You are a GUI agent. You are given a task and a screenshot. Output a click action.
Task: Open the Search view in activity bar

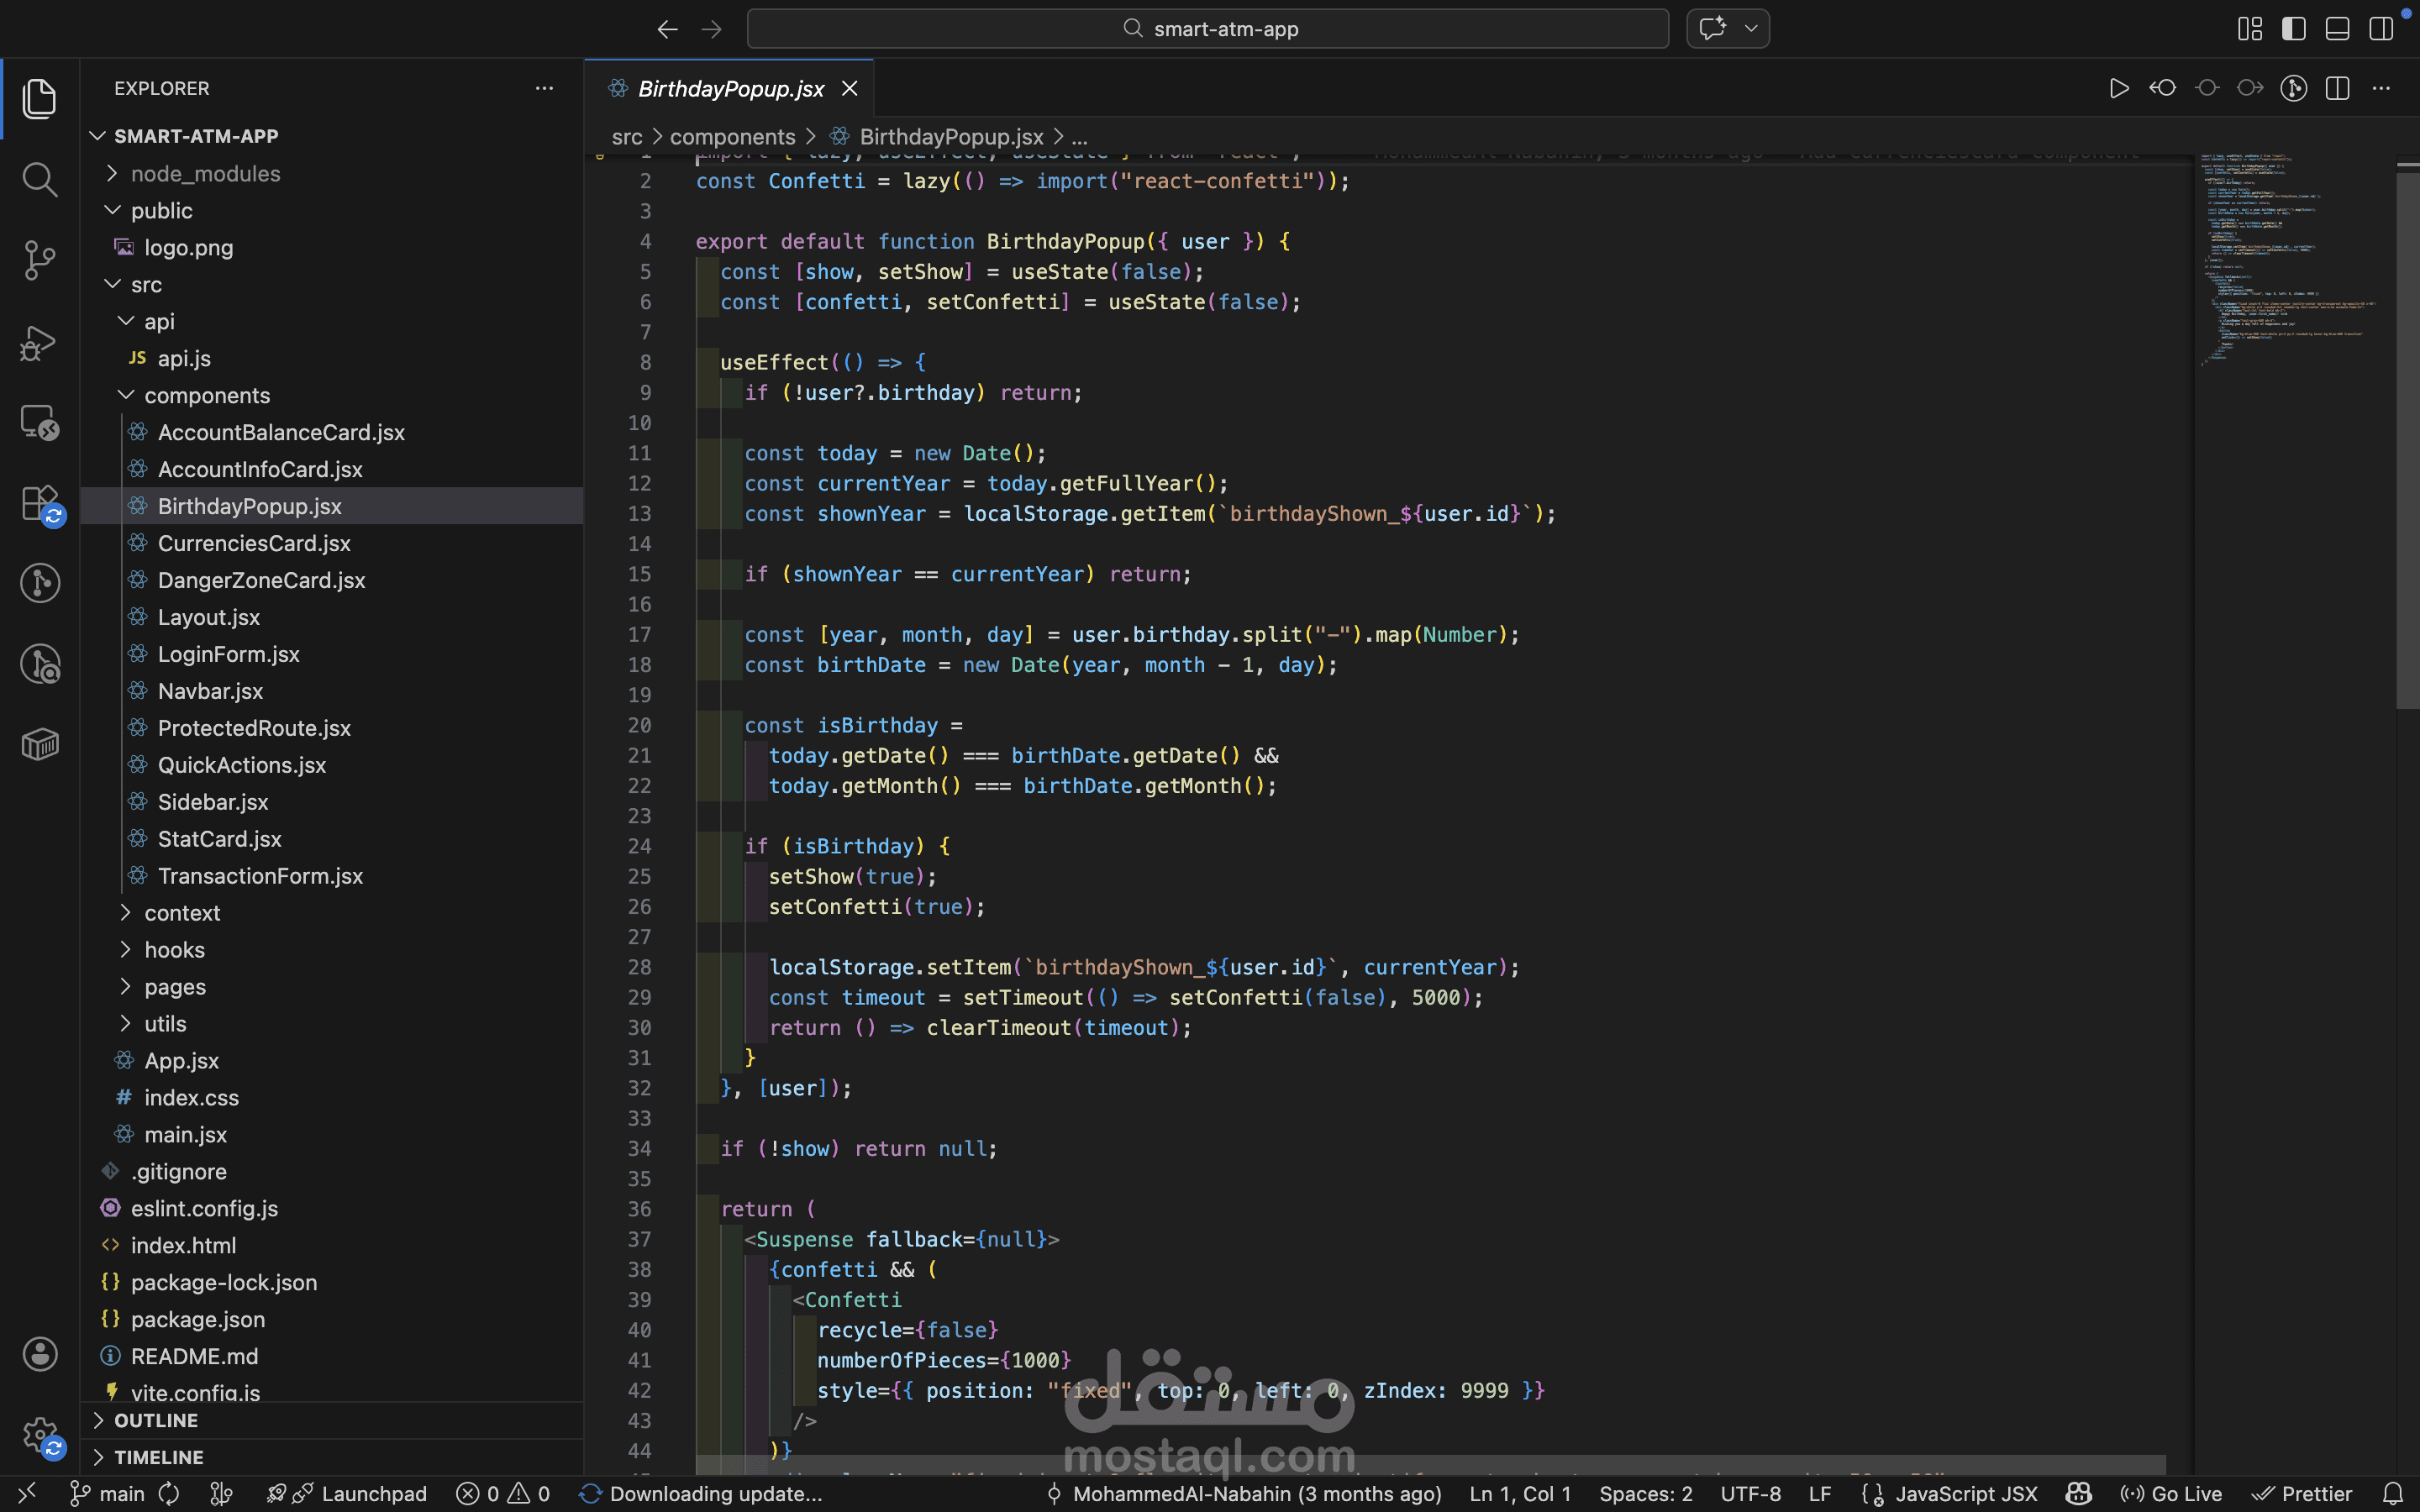click(x=39, y=180)
